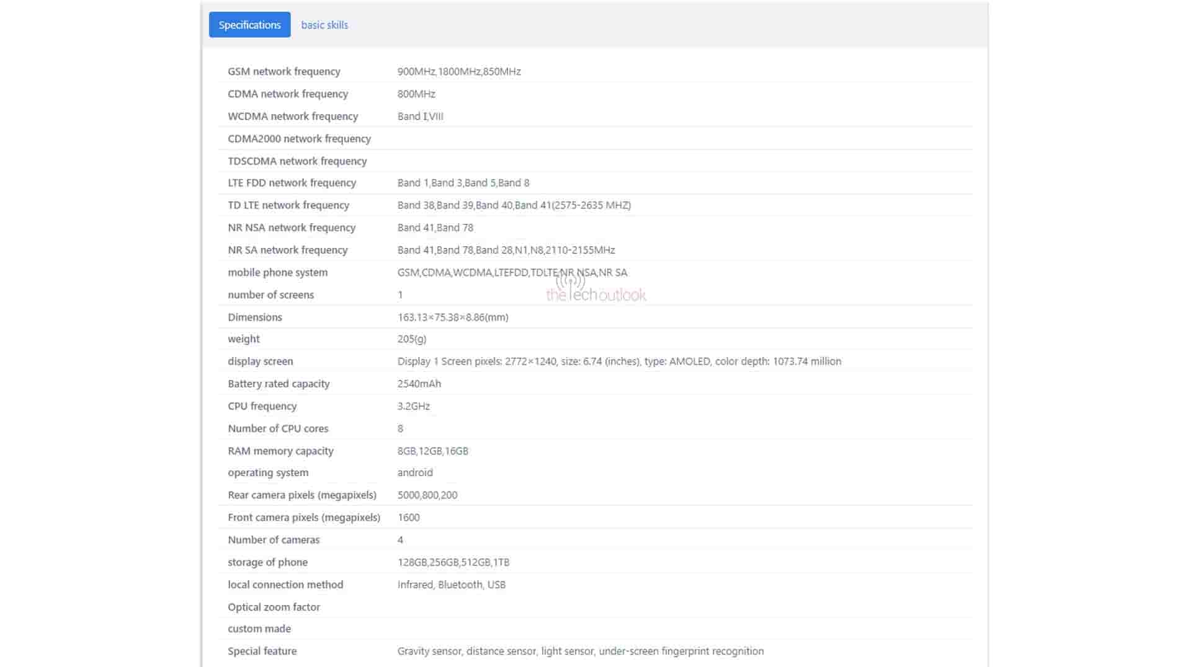Click the techoutlook watermark text
This screenshot has width=1191, height=667.
pos(596,295)
